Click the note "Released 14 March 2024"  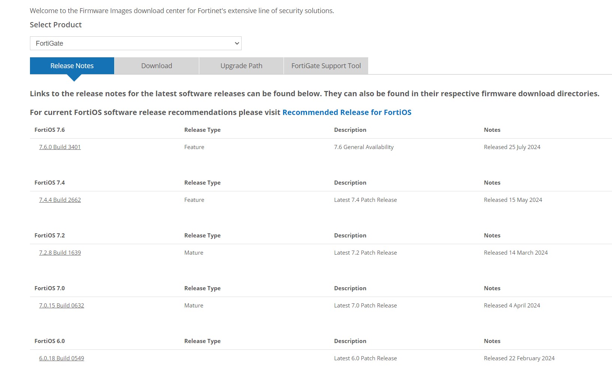516,253
